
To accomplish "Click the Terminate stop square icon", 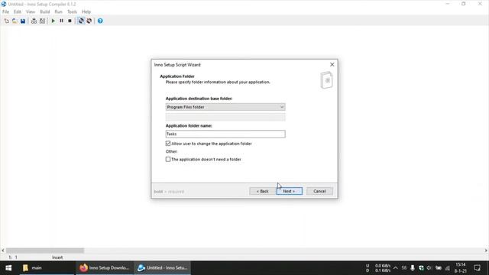I will coord(70,21).
